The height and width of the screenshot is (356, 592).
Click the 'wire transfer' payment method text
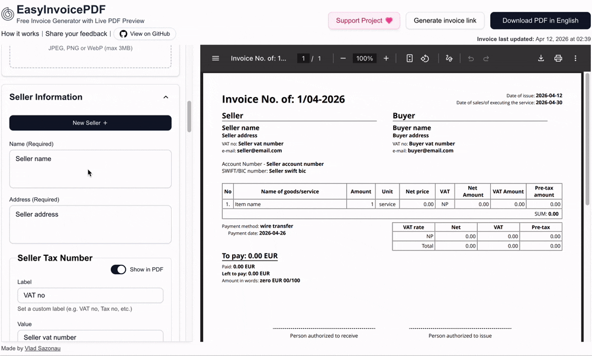(276, 226)
